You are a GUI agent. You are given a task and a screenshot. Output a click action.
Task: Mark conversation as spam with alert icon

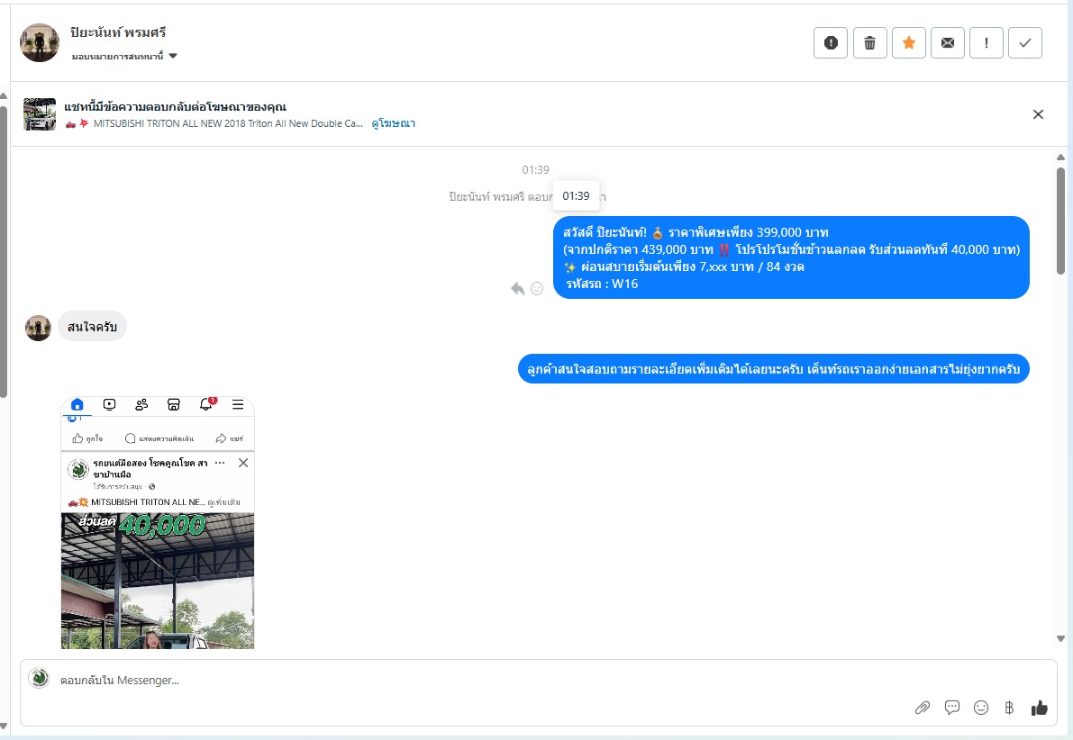coord(831,43)
